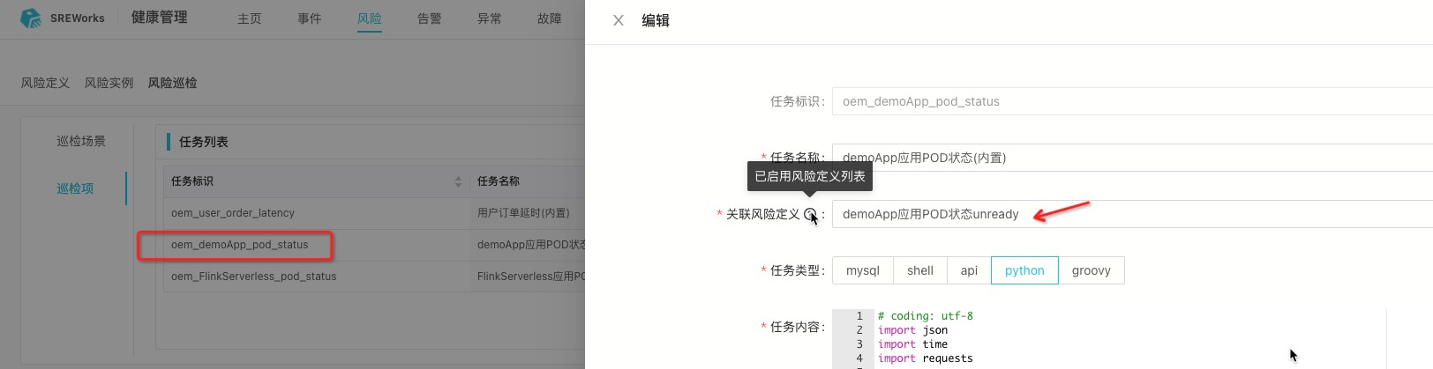This screenshot has width=1433, height=369.
Task: Open the 风险定义 sub-tab
Action: [x=45, y=83]
